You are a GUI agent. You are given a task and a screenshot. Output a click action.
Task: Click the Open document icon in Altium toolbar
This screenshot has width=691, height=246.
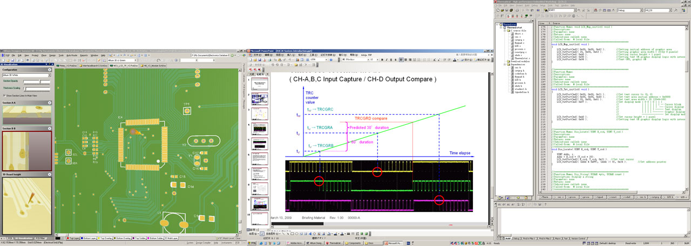click(7, 60)
